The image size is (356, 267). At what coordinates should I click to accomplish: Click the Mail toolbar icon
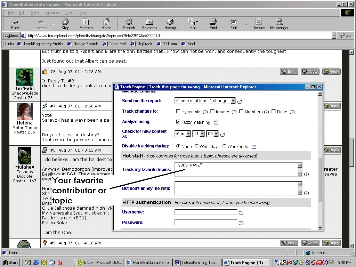click(191, 22)
